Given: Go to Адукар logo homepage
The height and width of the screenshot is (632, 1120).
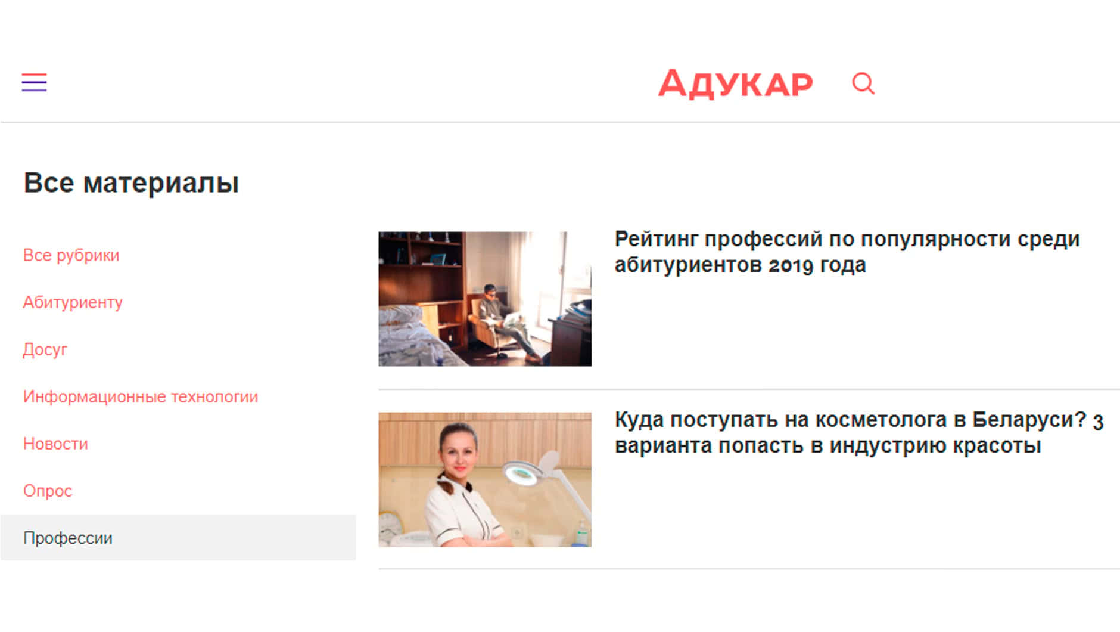Looking at the screenshot, I should 735,84.
